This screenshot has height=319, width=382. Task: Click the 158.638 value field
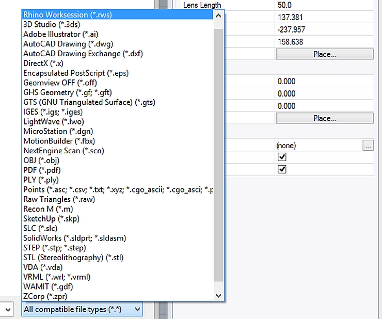(x=324, y=42)
